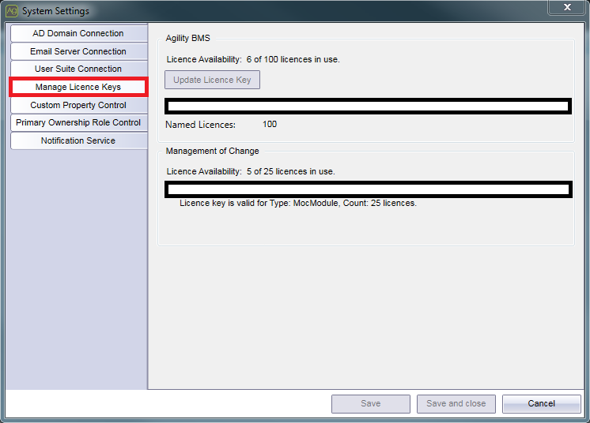Switch to Email Server Connection settings

click(78, 51)
